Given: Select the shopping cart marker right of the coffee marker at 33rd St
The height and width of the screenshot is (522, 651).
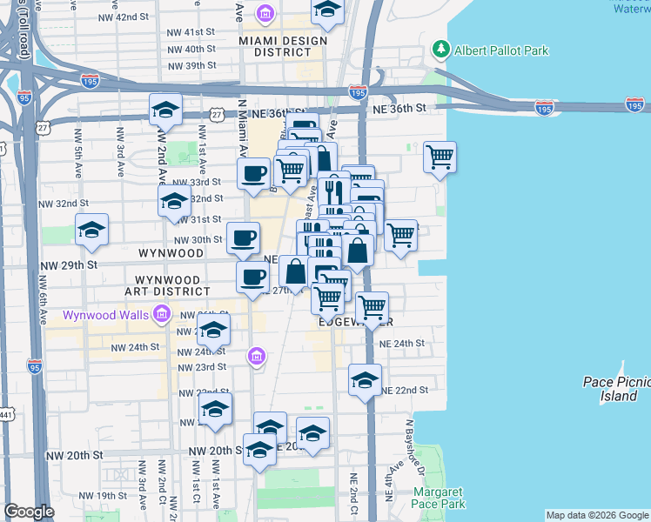Looking at the screenshot, I should tap(290, 172).
